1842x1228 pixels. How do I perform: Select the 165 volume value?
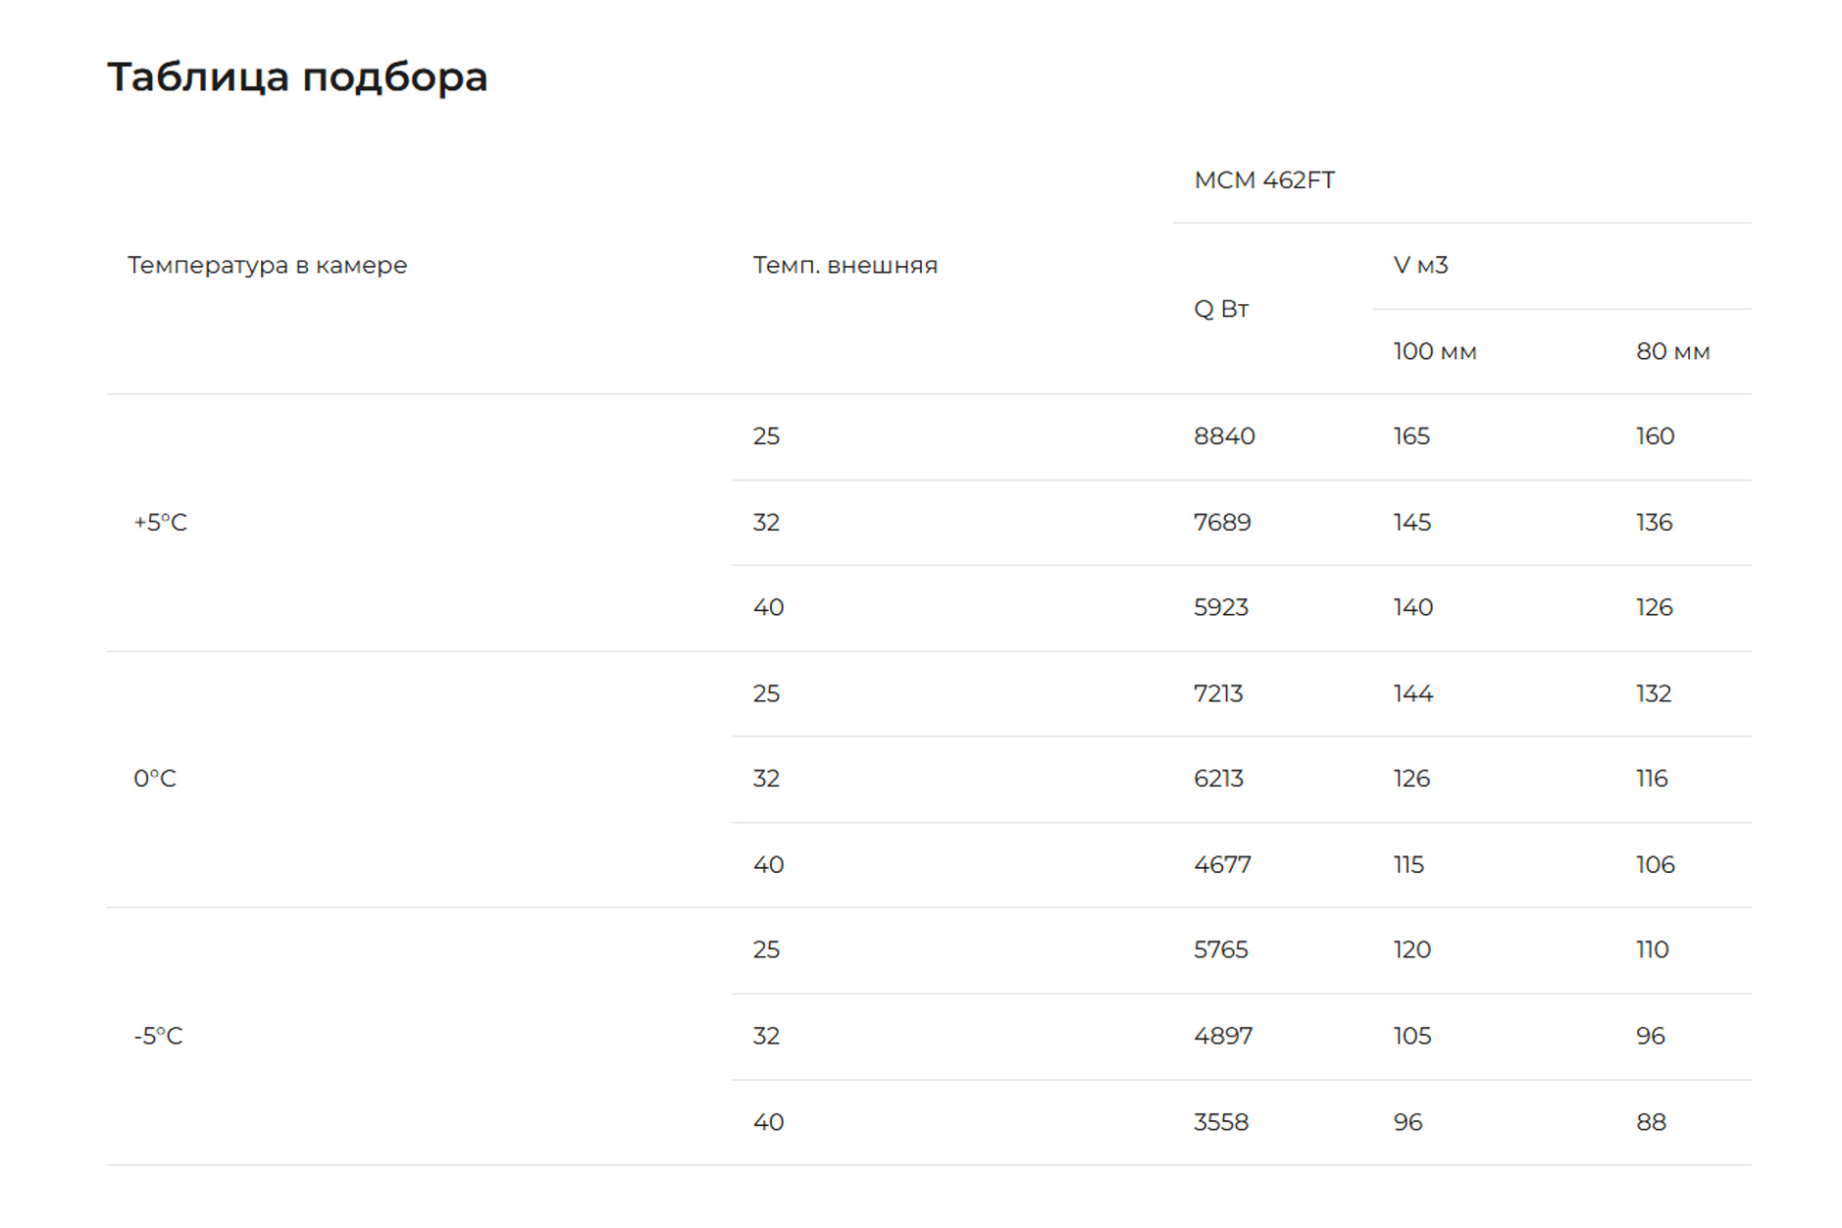(1410, 436)
